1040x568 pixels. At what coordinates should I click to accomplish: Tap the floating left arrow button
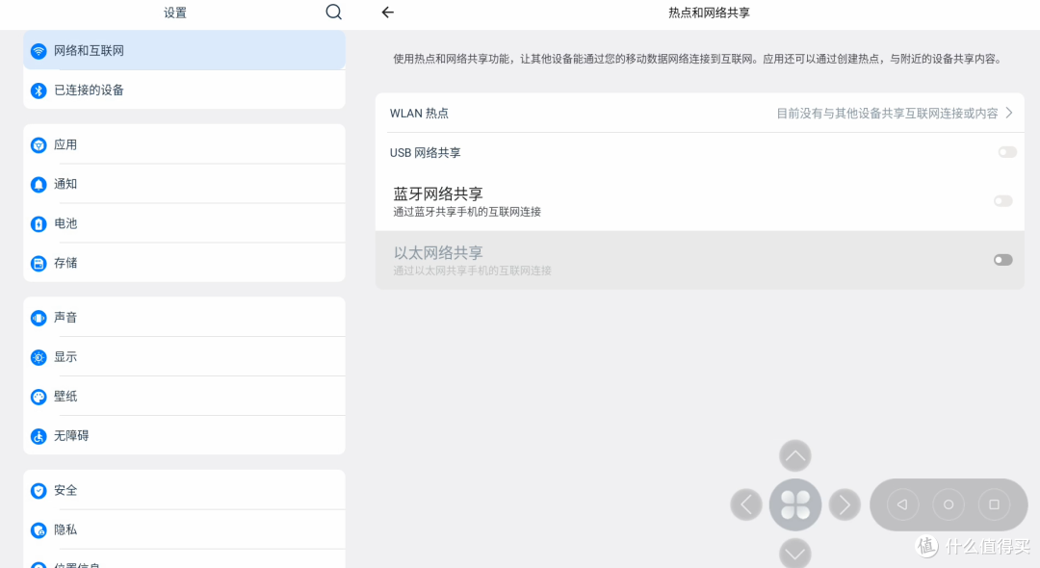tap(746, 505)
